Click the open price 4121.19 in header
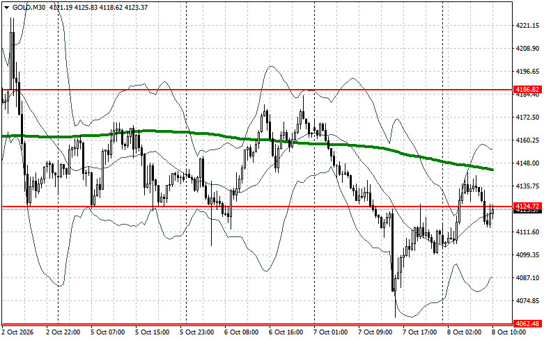Screen dimensions: 544x340 coord(61,7)
